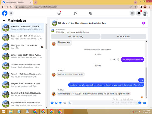This screenshot has height=114, width=152.
Task: Click NikMarie avatar beside 'Can I come view' message
Action: click(x=54, y=75)
